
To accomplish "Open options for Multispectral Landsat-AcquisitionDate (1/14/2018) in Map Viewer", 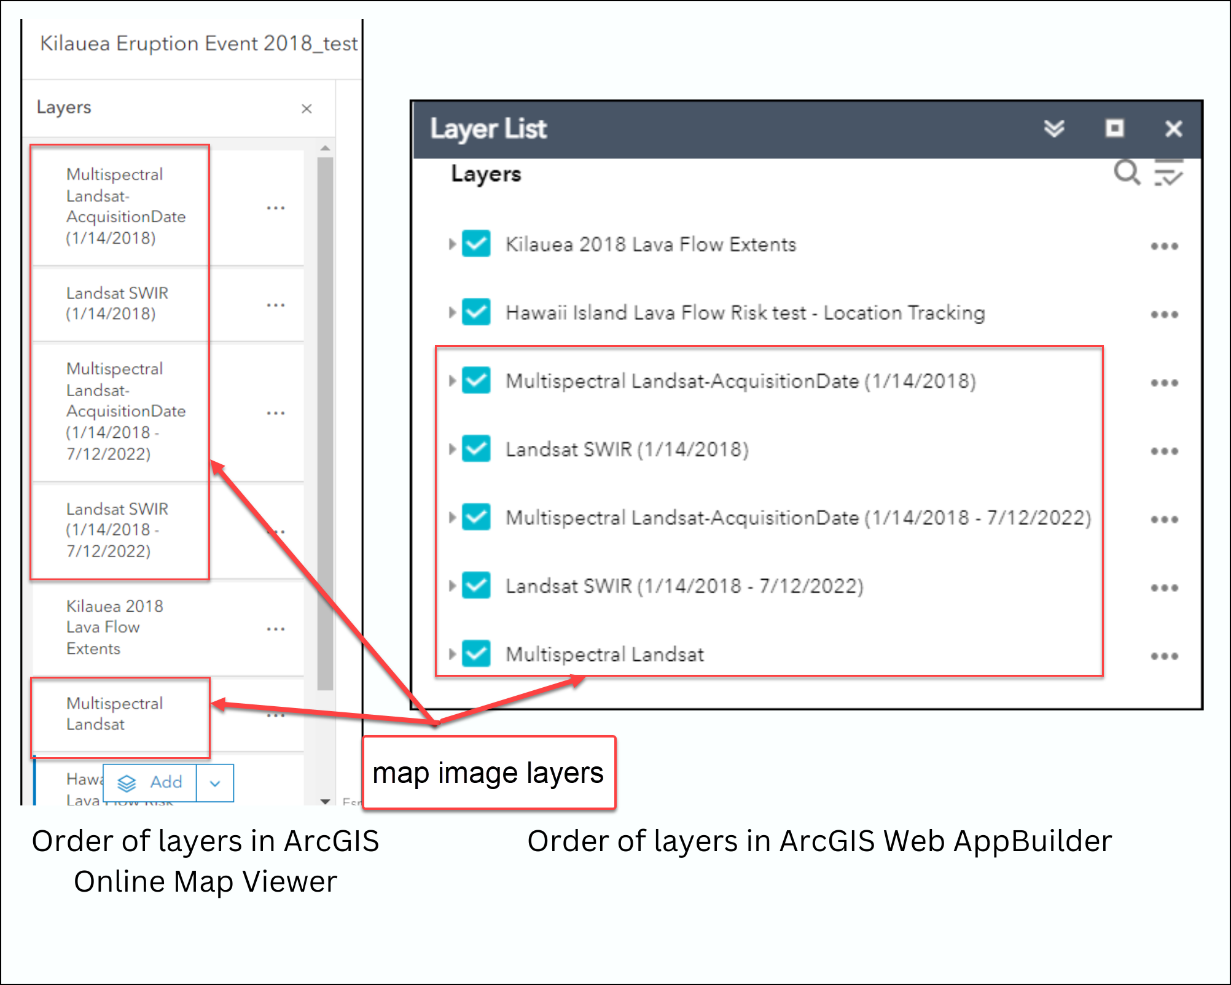I will pos(276,208).
